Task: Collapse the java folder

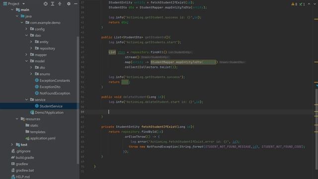Action: coord(17,16)
